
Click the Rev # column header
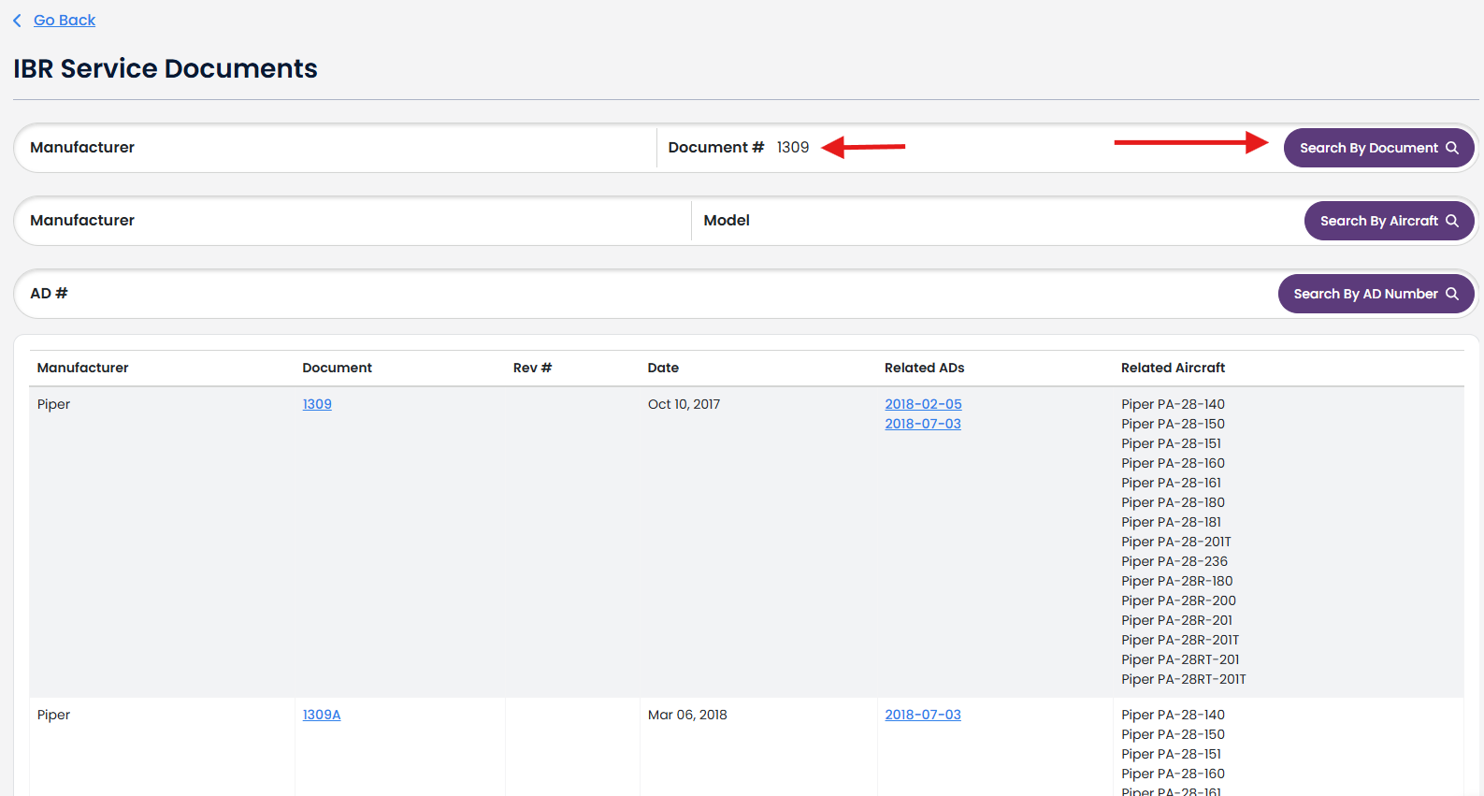point(532,368)
